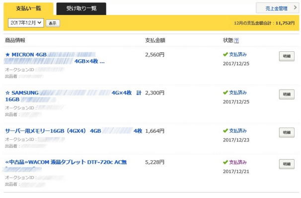The width and height of the screenshot is (301, 198).
Task: Click the green checkmark for SAMSUNG payment
Action: [x=226, y=93]
